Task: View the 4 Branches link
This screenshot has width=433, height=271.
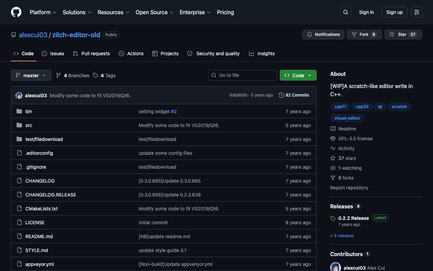Action: pyautogui.click(x=73, y=76)
